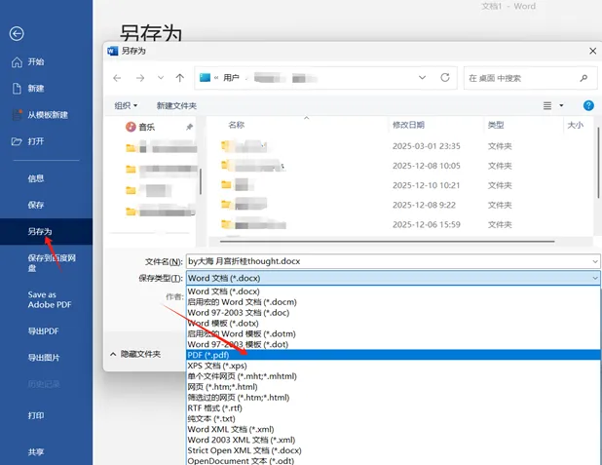Click the pin icon next to 音乐
602x465 pixels.
click(189, 127)
